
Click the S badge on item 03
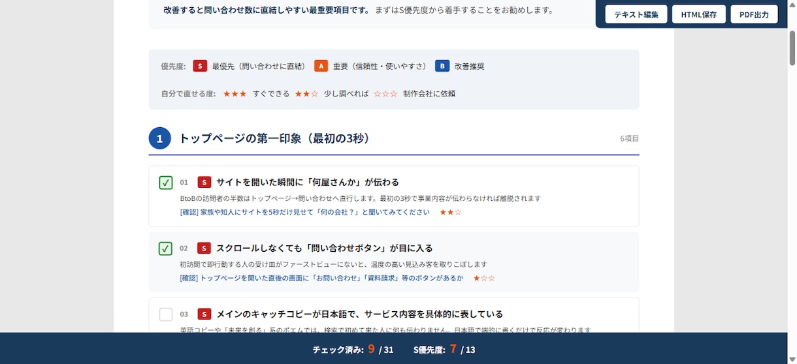[x=204, y=314]
